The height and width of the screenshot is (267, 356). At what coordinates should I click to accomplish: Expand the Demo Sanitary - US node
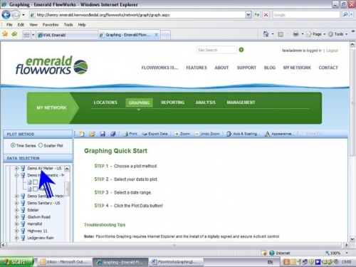coord(16,203)
